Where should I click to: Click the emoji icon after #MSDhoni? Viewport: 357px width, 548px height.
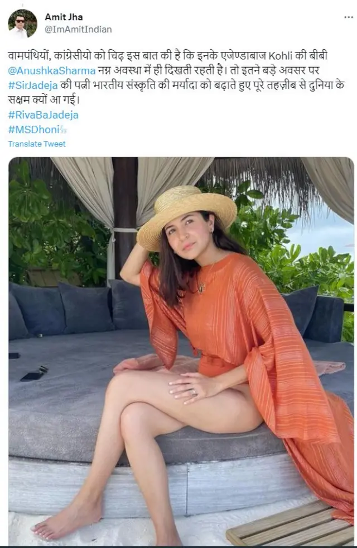(x=63, y=130)
